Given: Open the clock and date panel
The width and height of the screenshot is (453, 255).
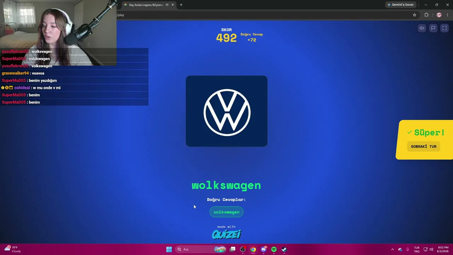Looking at the screenshot, I should [x=443, y=249].
